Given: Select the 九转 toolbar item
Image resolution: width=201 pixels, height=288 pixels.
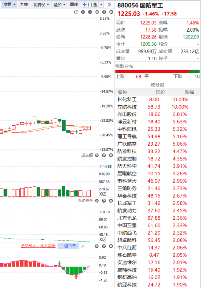Looking at the screenshot, I should [24, 4].
